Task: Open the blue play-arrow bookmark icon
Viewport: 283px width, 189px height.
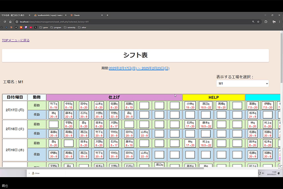Action: [x=6, y=28]
